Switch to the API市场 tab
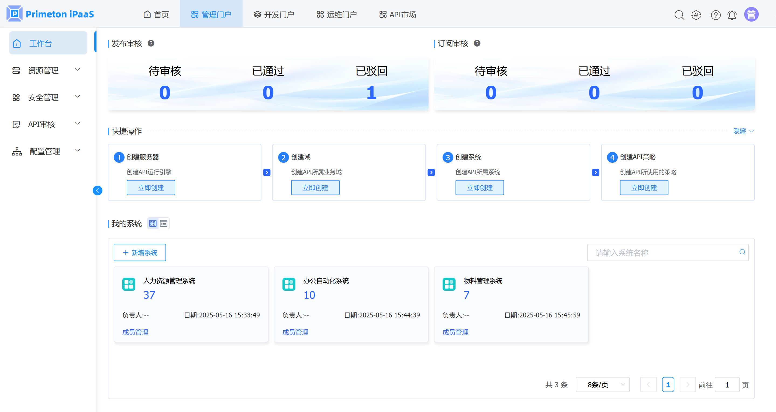The width and height of the screenshot is (776, 412). 397,15
